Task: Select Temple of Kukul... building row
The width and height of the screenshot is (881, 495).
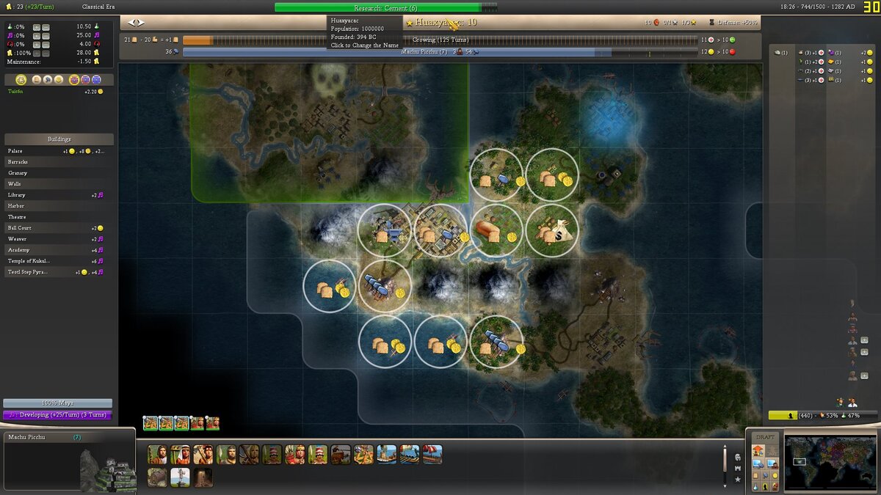Action: (59, 261)
